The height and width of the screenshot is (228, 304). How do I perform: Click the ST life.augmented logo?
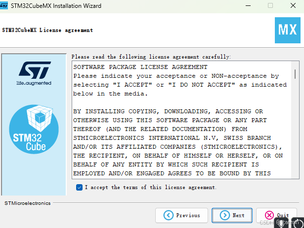coord(34,73)
